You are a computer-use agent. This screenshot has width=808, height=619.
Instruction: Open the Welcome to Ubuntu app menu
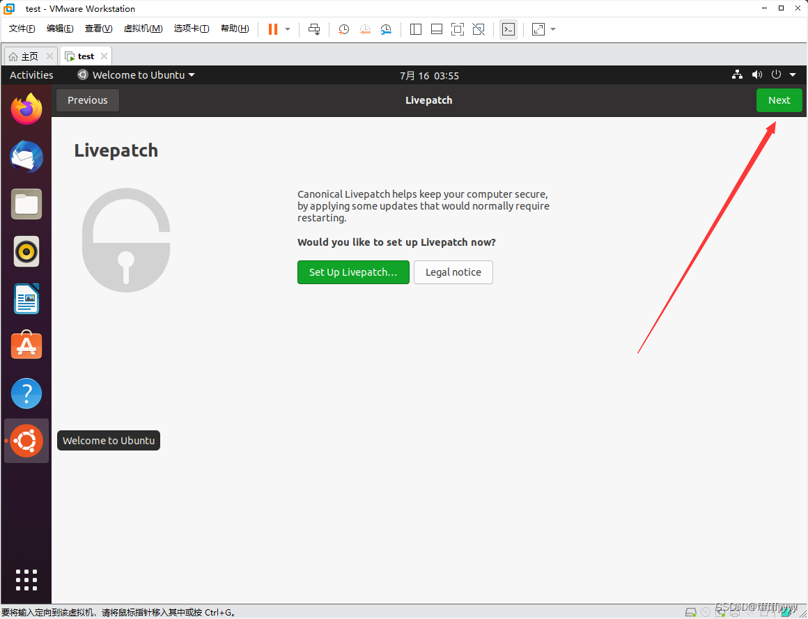[x=136, y=75]
